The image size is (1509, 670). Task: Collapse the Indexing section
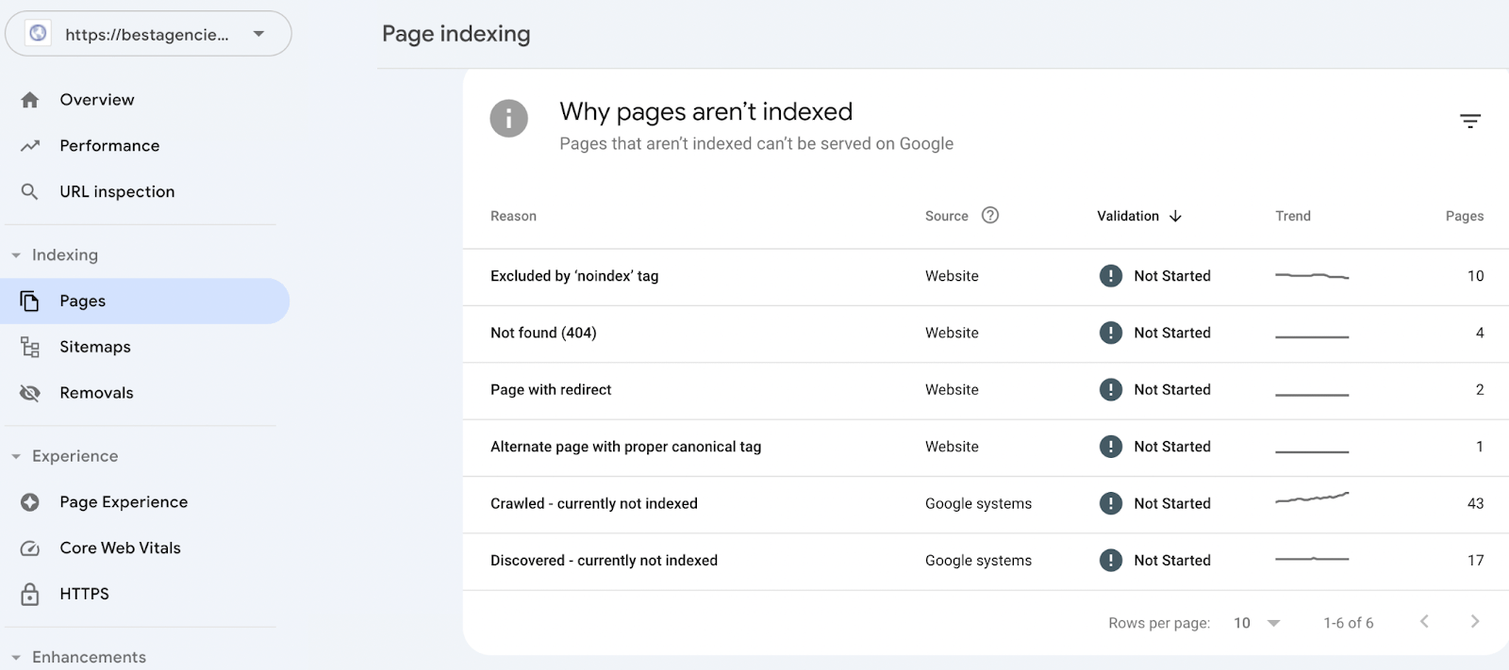[x=16, y=255]
